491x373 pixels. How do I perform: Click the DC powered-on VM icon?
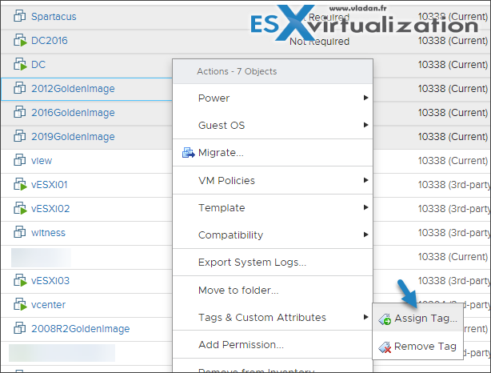point(20,64)
